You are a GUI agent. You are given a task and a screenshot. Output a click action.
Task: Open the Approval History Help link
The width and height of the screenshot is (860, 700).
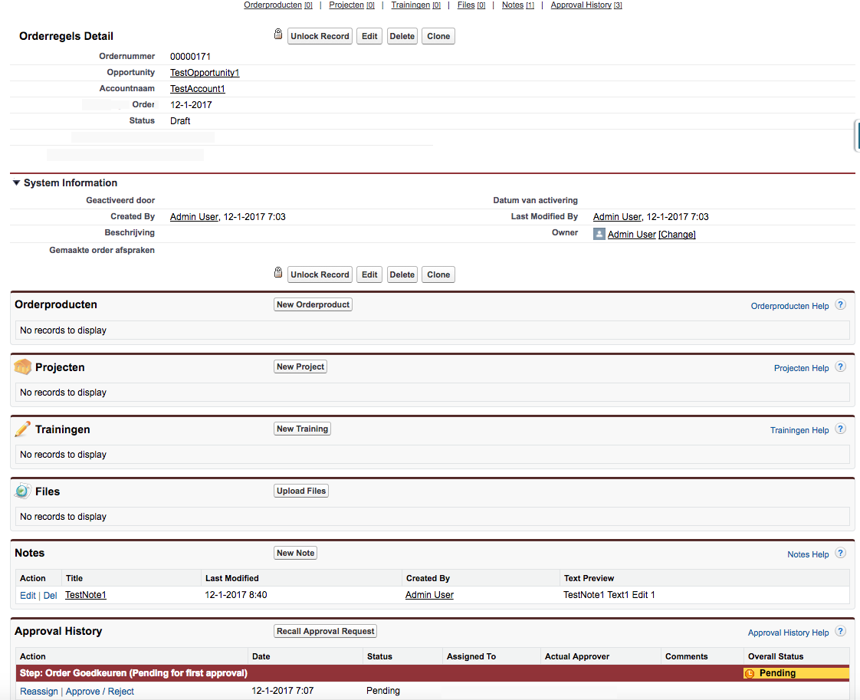pos(788,633)
